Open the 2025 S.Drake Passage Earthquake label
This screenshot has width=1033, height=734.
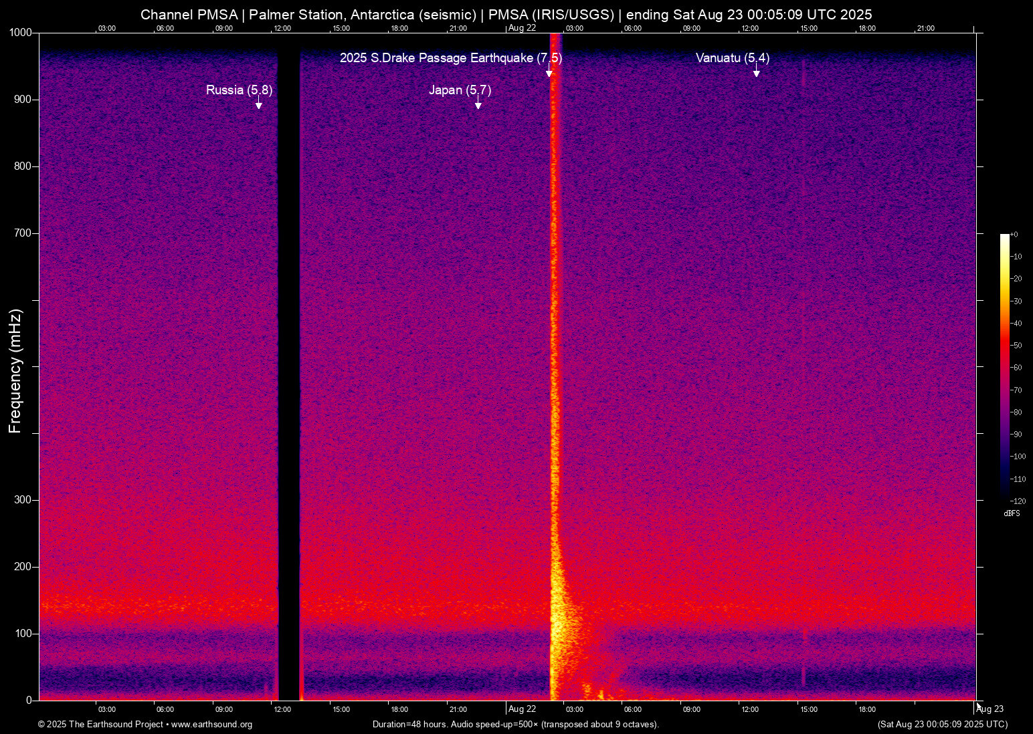click(451, 58)
